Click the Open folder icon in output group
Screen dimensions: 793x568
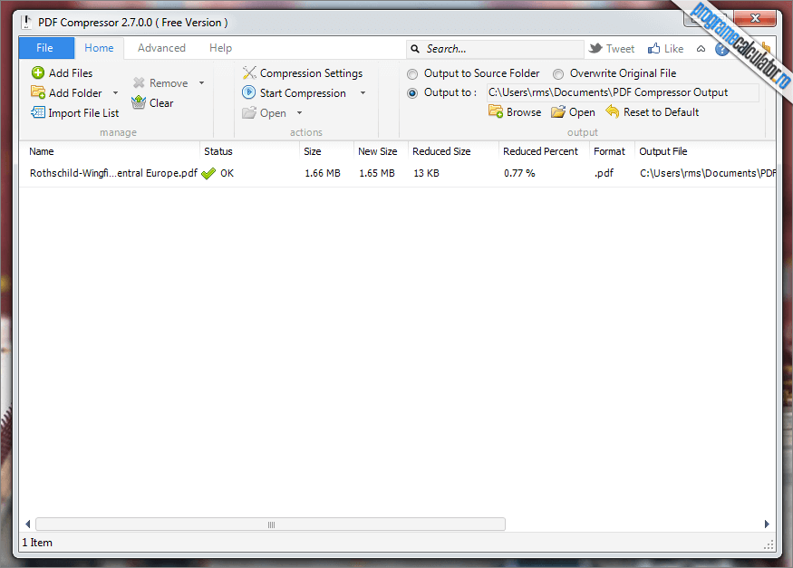tap(558, 111)
